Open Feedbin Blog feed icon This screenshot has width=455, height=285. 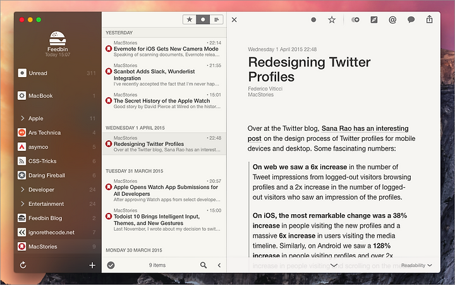(21, 218)
